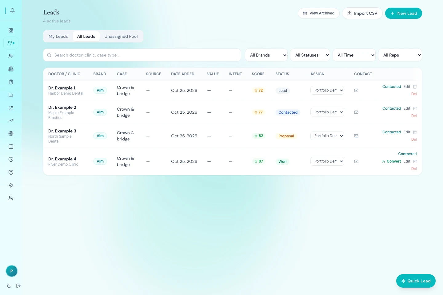Delete Dr. Example 1 lead
Viewport: 443px width, 295px height.
[414, 94]
